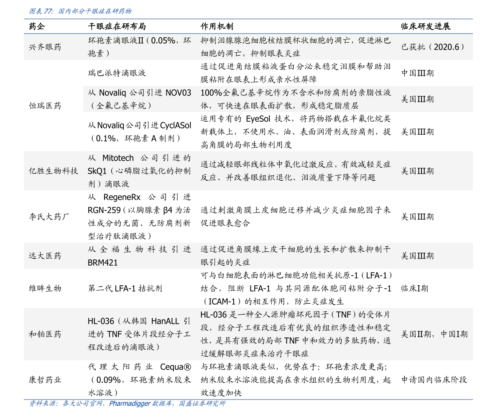The image size is (498, 415).
Task: Select the mechanism text mentioning 'ICAM-1'
Action: 296,288
